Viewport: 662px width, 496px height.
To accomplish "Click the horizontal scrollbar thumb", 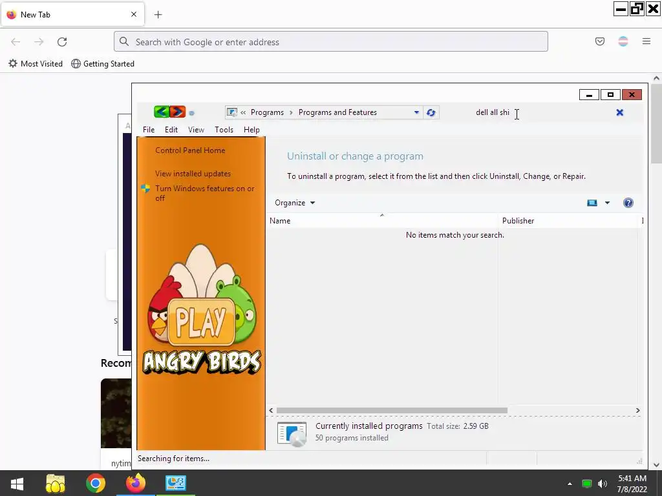I will click(391, 410).
